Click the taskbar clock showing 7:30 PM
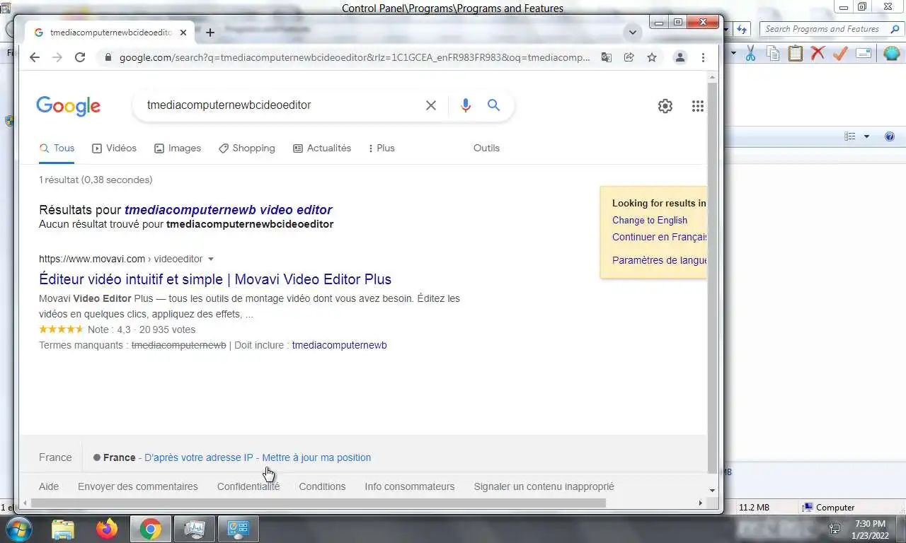This screenshot has width=906, height=543. [871, 529]
